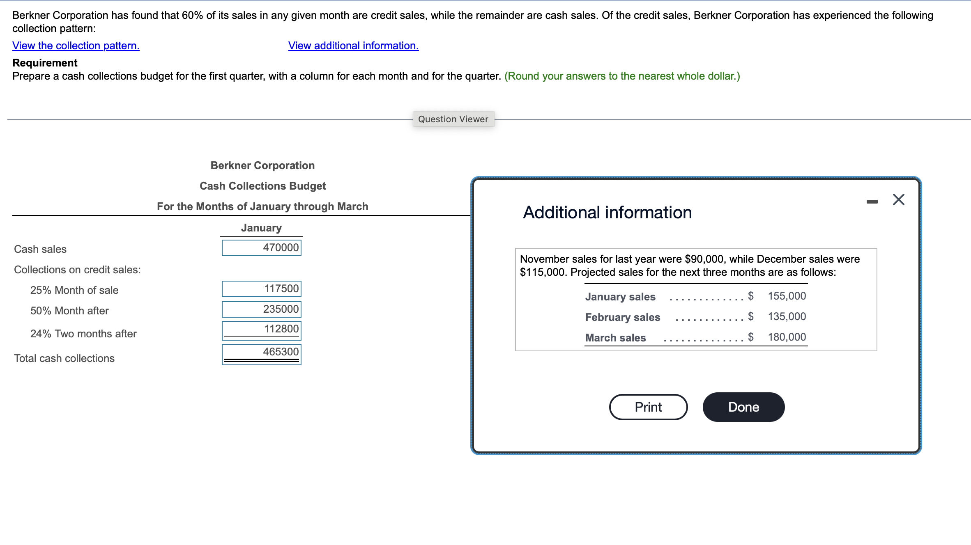Click the January sales 155,000 amount
The height and width of the screenshot is (545, 971).
(x=787, y=296)
